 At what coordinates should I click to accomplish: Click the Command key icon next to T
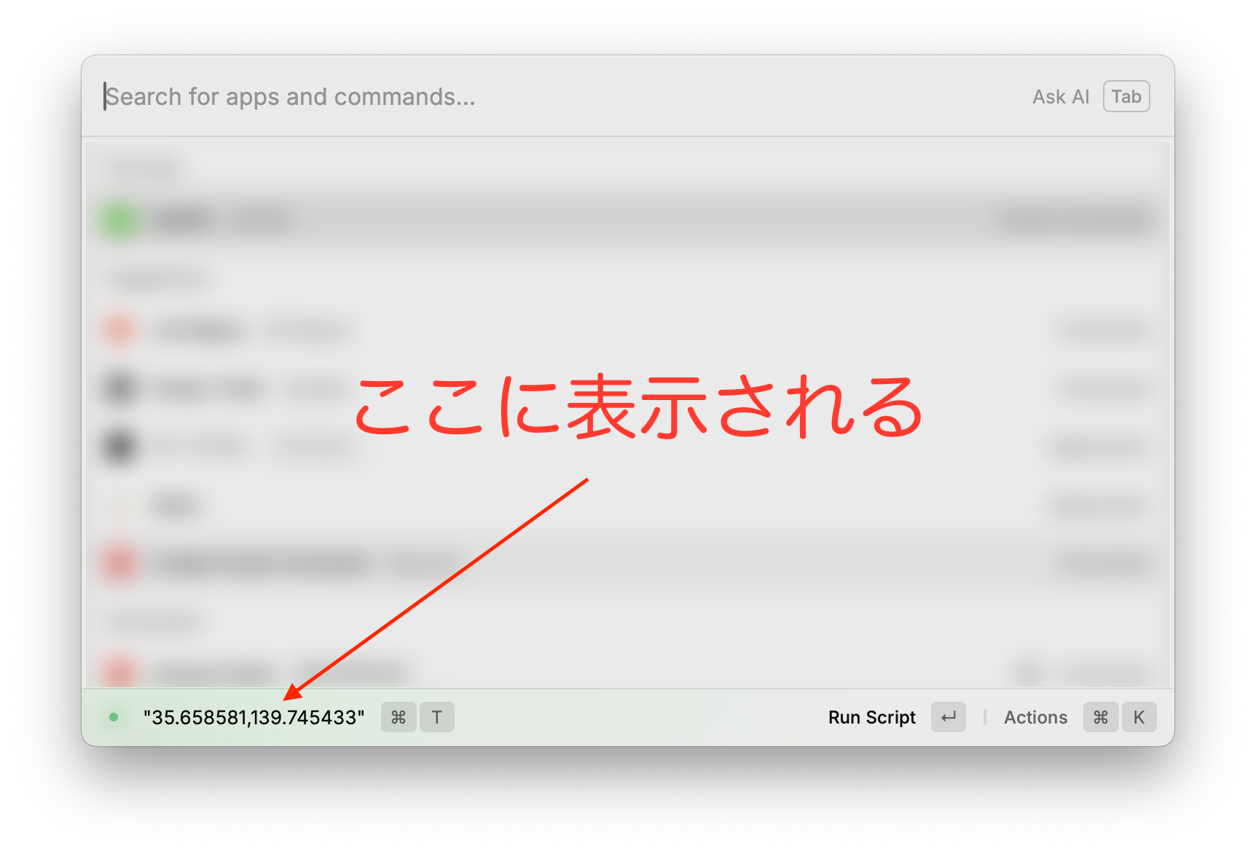click(399, 717)
